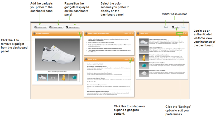Click the slideshow caption 'Men's PowerPlayer Tennis Shoe'
Screen dimensions: 216x117
tap(57, 72)
